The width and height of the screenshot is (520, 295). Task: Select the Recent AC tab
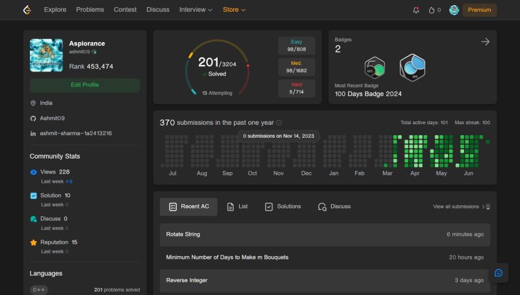click(188, 207)
